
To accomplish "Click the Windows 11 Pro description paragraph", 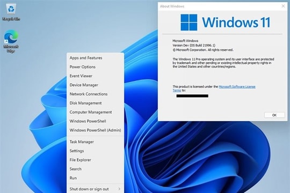I will [223, 63].
